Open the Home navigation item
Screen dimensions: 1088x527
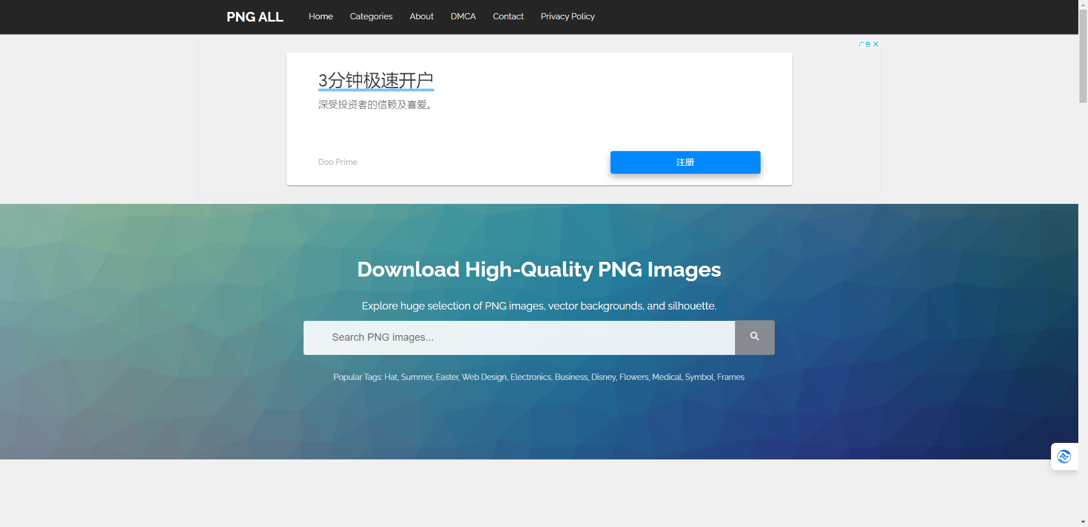coord(320,16)
